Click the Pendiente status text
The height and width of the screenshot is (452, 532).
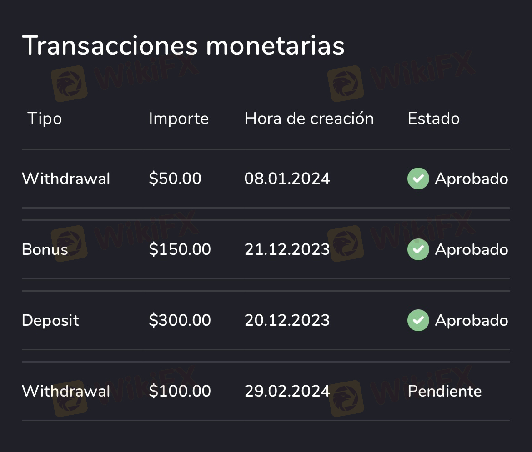tap(444, 391)
